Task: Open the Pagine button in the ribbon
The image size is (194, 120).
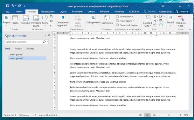Action: pos(6,21)
